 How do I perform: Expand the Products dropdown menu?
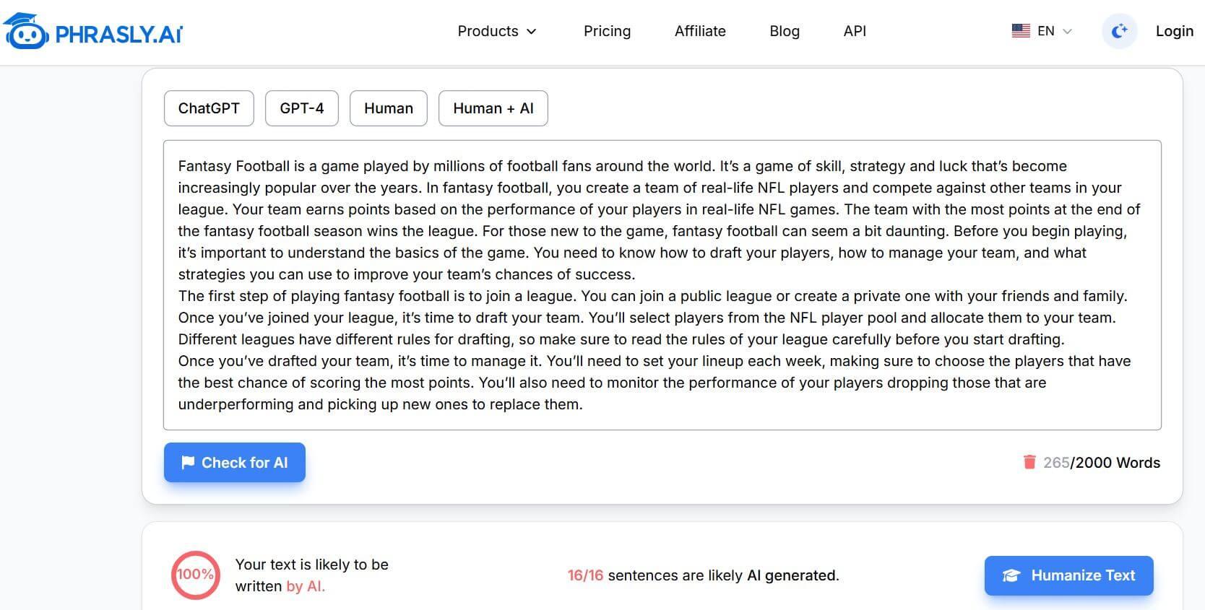497,31
